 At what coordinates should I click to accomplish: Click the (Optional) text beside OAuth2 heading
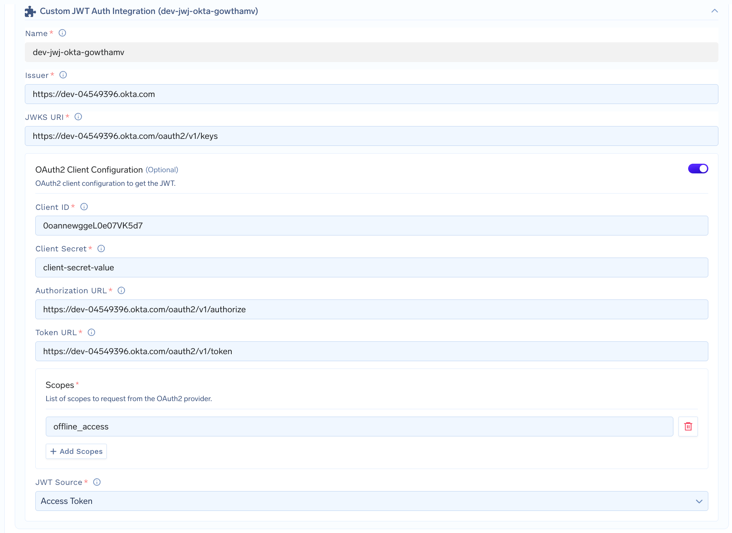[162, 170]
